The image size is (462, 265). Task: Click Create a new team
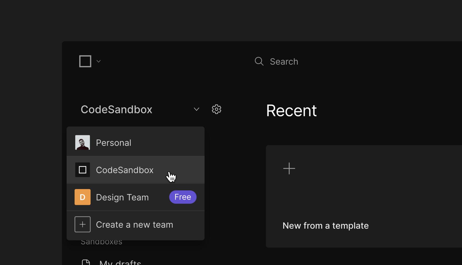click(x=134, y=225)
